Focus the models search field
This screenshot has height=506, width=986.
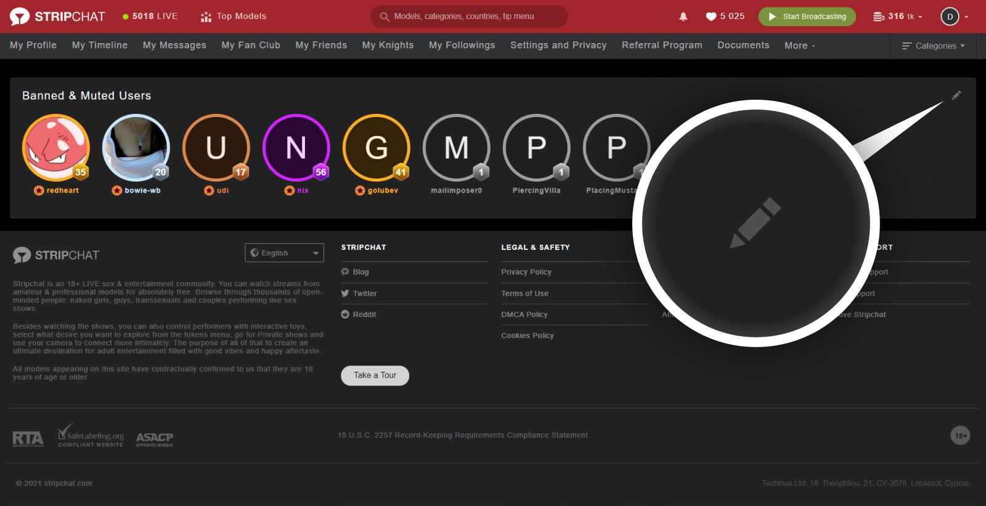pyautogui.click(x=469, y=17)
